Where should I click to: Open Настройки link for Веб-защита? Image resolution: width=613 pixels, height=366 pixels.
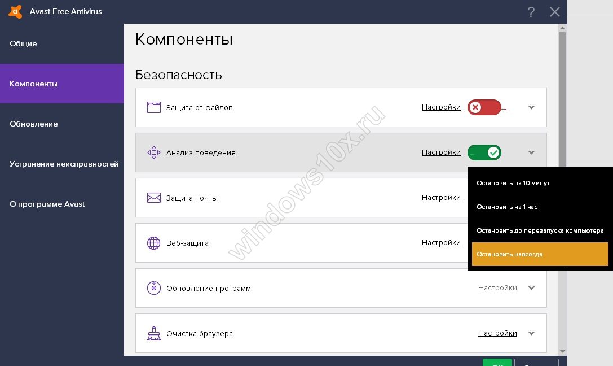click(441, 243)
